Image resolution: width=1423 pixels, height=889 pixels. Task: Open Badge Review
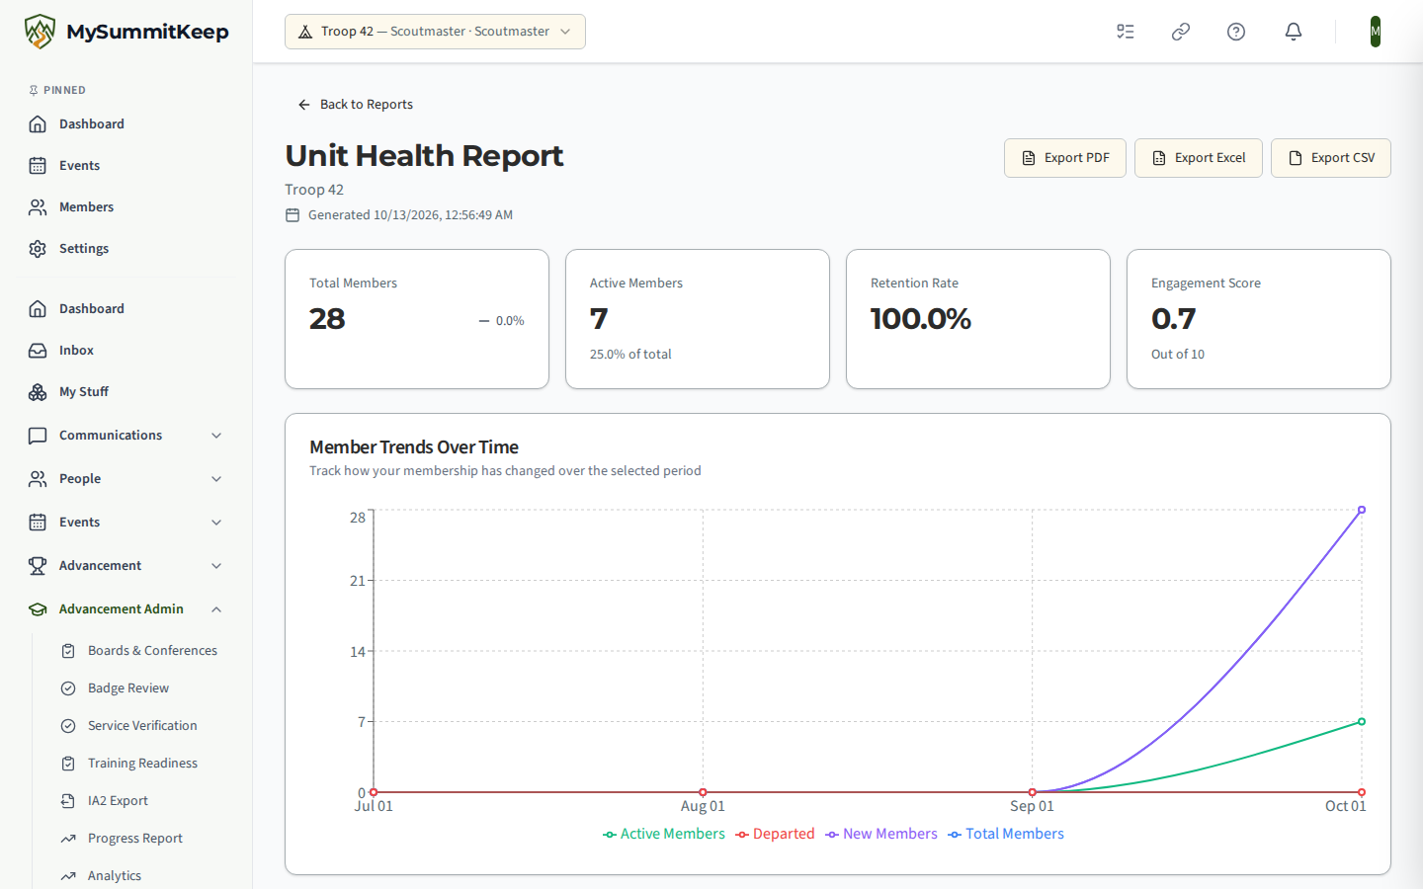click(x=142, y=687)
